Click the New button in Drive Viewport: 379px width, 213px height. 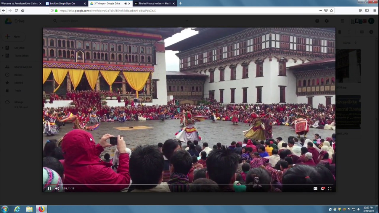tap(13, 37)
